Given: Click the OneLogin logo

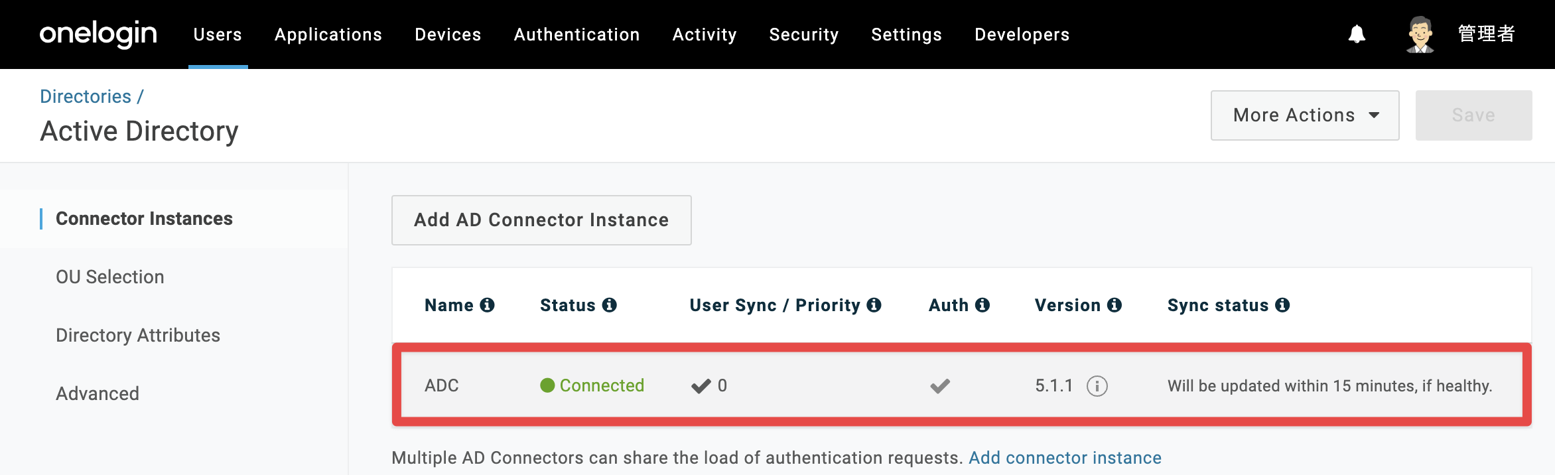Looking at the screenshot, I should 98,34.
